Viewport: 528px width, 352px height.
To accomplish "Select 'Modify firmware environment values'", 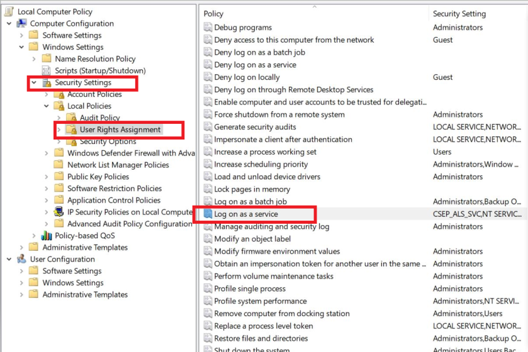I will coord(277,251).
